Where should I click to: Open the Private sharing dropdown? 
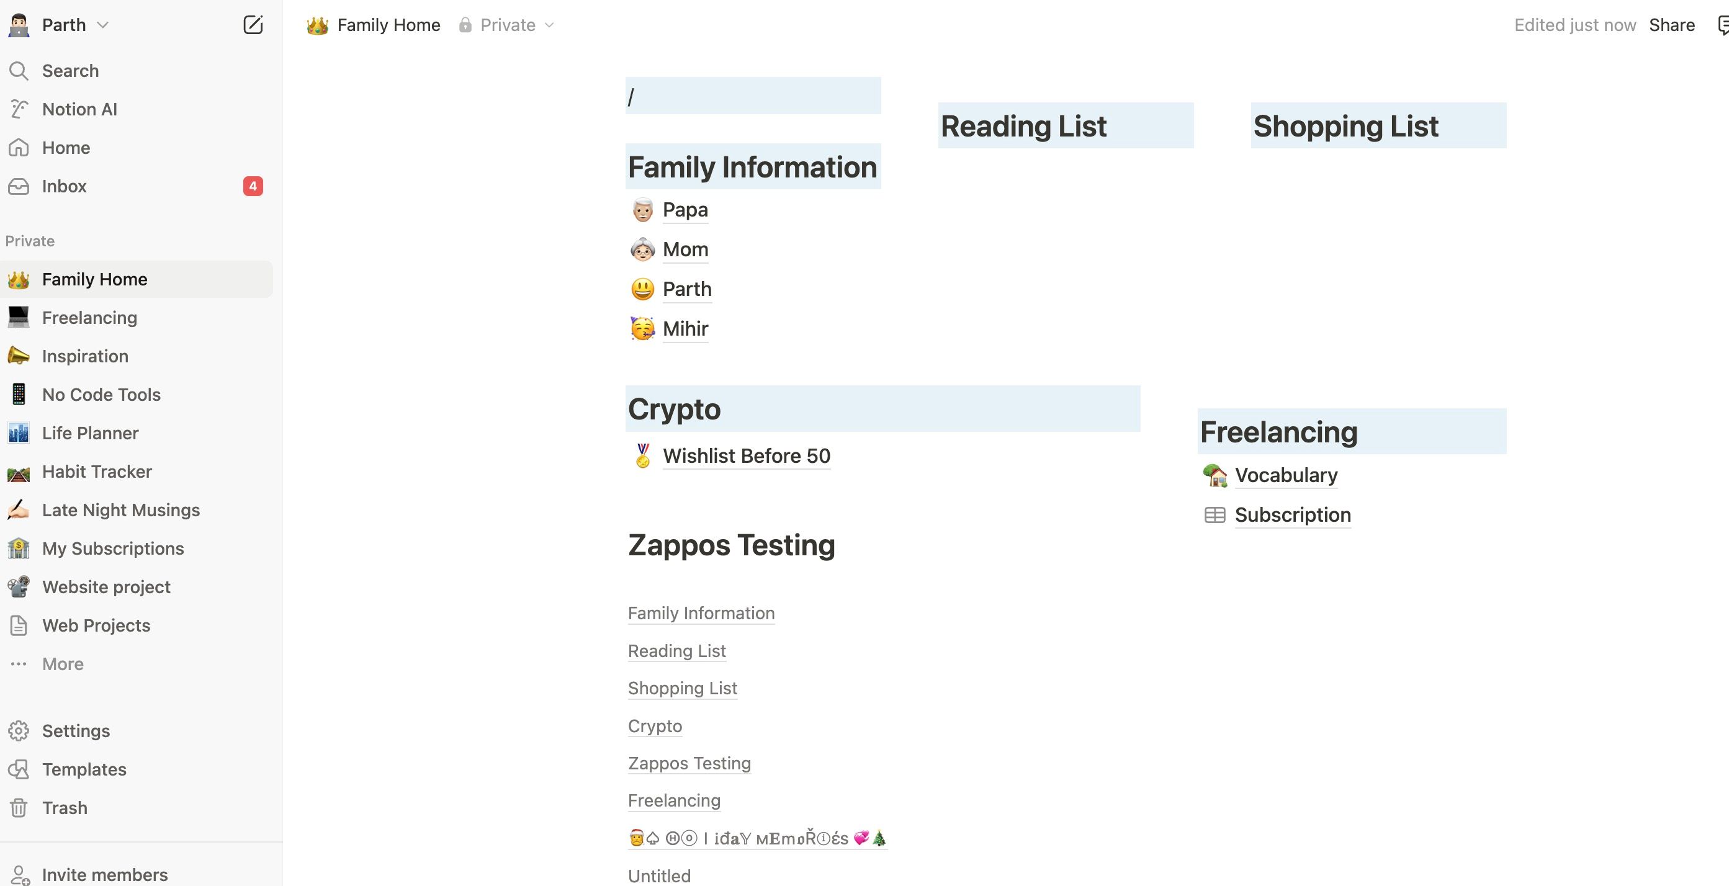tap(508, 25)
